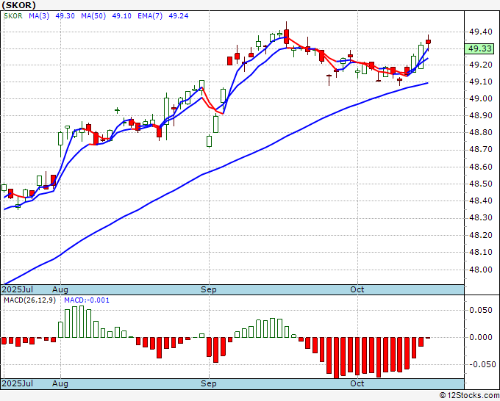The image size is (500, 401).
Task: Click the 2025Jul label on price chart axis
Action: 17,289
